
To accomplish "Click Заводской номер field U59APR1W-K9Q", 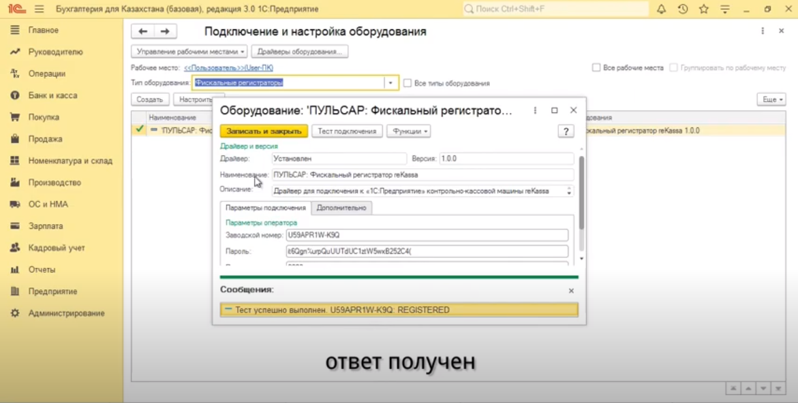I will click(427, 235).
